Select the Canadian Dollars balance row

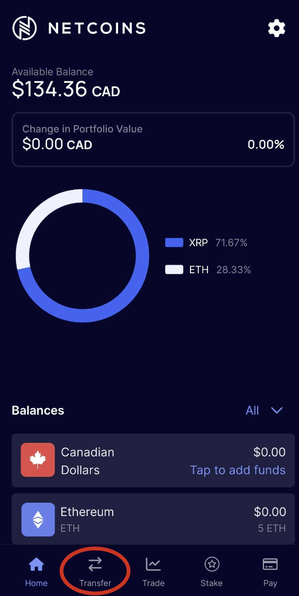click(x=153, y=460)
